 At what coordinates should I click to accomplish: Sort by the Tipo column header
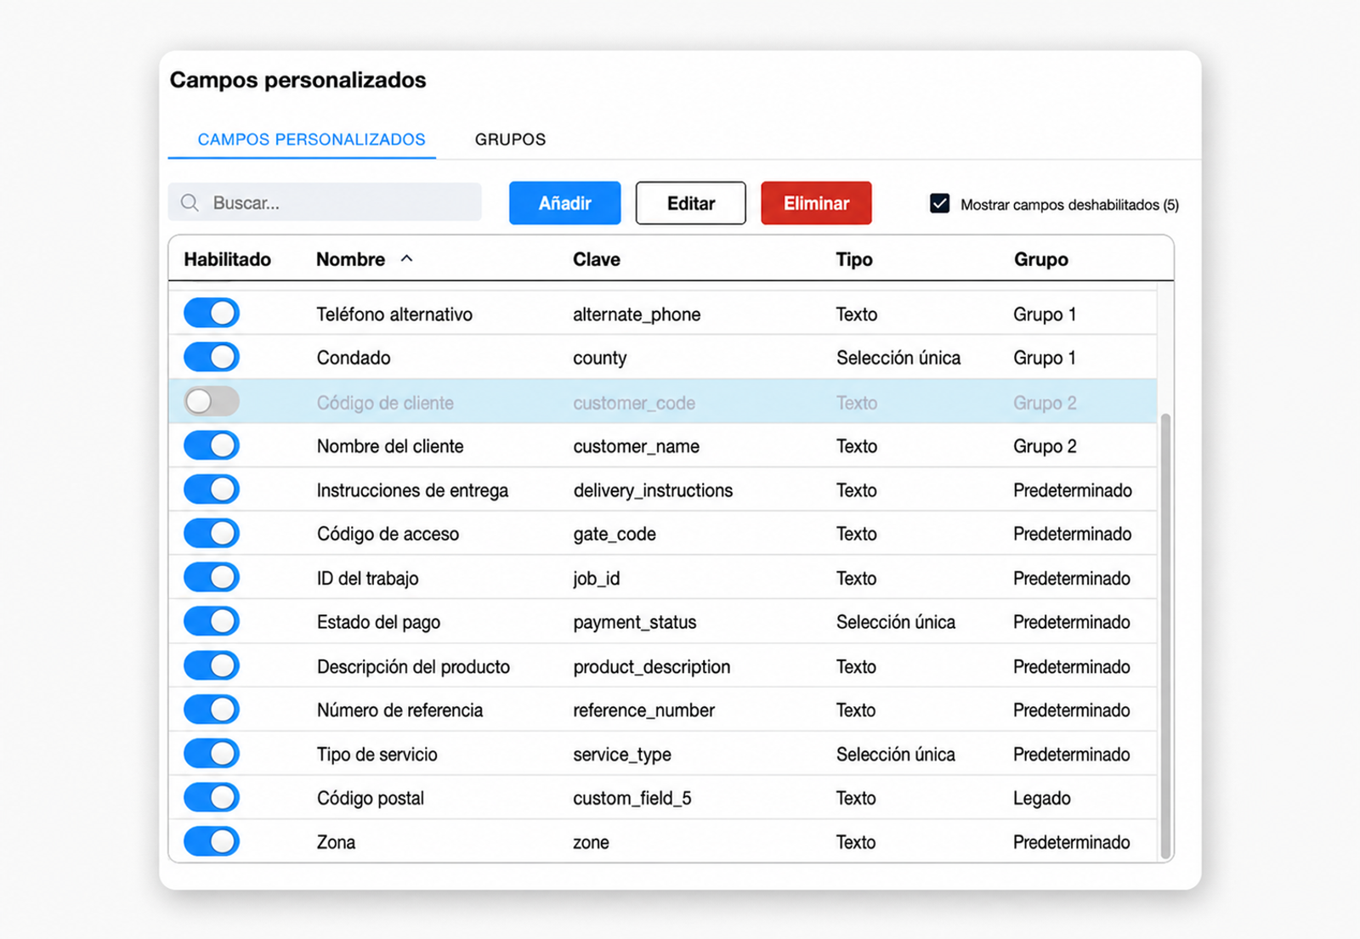pyautogui.click(x=854, y=259)
